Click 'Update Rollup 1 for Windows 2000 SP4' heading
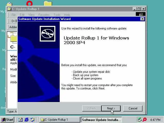Image resolution: width=164 pixels, height=123 pixels. point(96,40)
